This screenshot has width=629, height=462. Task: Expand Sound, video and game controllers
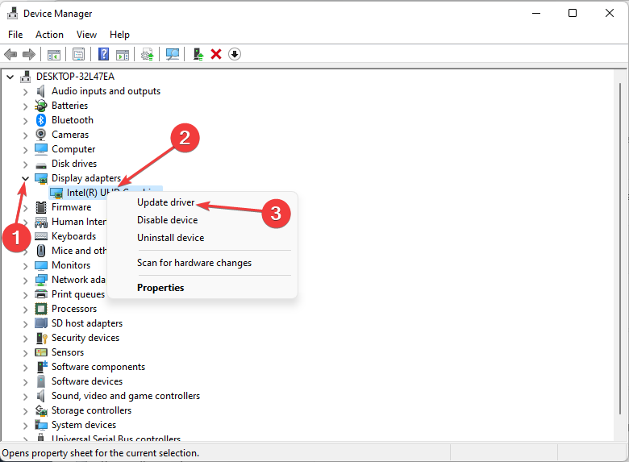click(25, 397)
